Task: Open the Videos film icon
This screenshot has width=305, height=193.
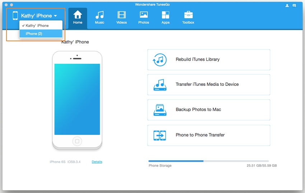Action: click(122, 15)
